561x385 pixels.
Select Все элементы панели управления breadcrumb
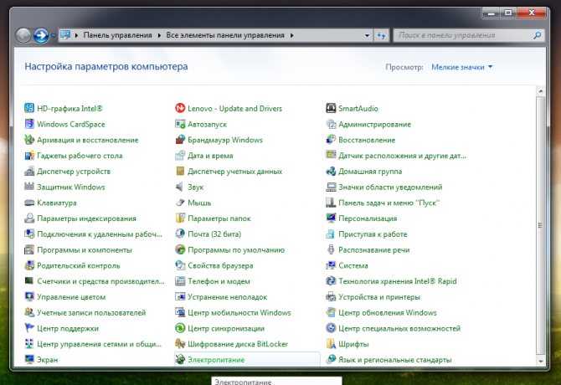[x=225, y=35]
